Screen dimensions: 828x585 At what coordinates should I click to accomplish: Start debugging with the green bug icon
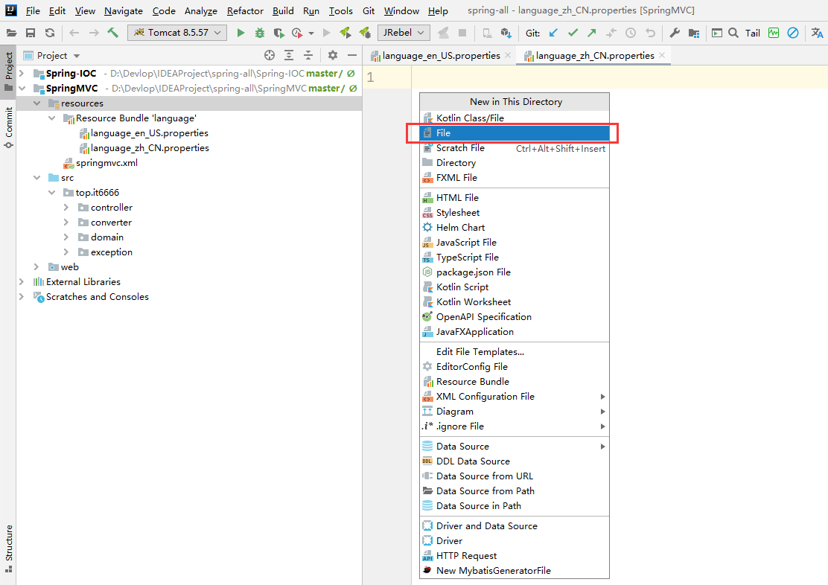260,33
